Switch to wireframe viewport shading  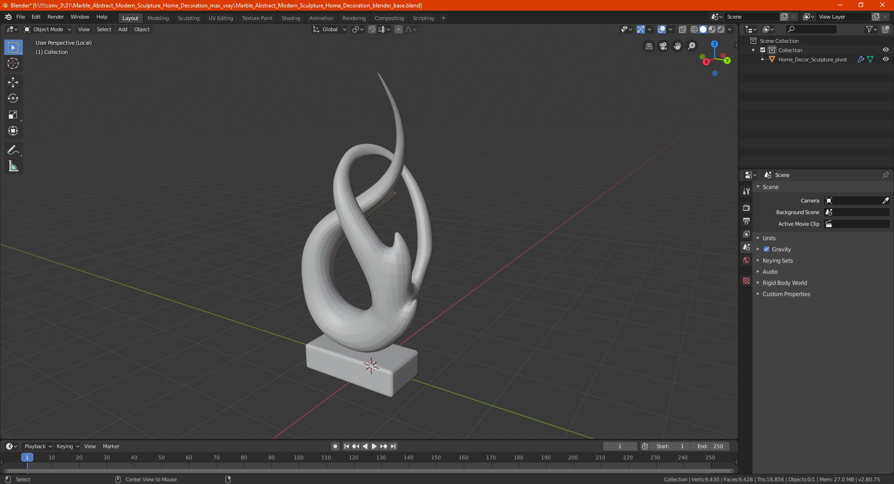coord(694,29)
